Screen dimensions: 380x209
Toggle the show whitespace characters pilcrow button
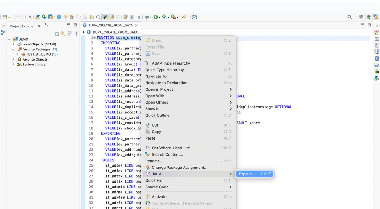coord(138,17)
